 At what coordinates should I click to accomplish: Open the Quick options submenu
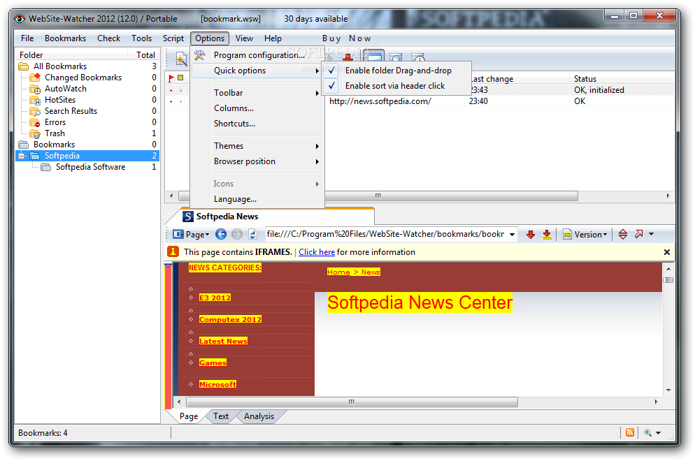[257, 71]
